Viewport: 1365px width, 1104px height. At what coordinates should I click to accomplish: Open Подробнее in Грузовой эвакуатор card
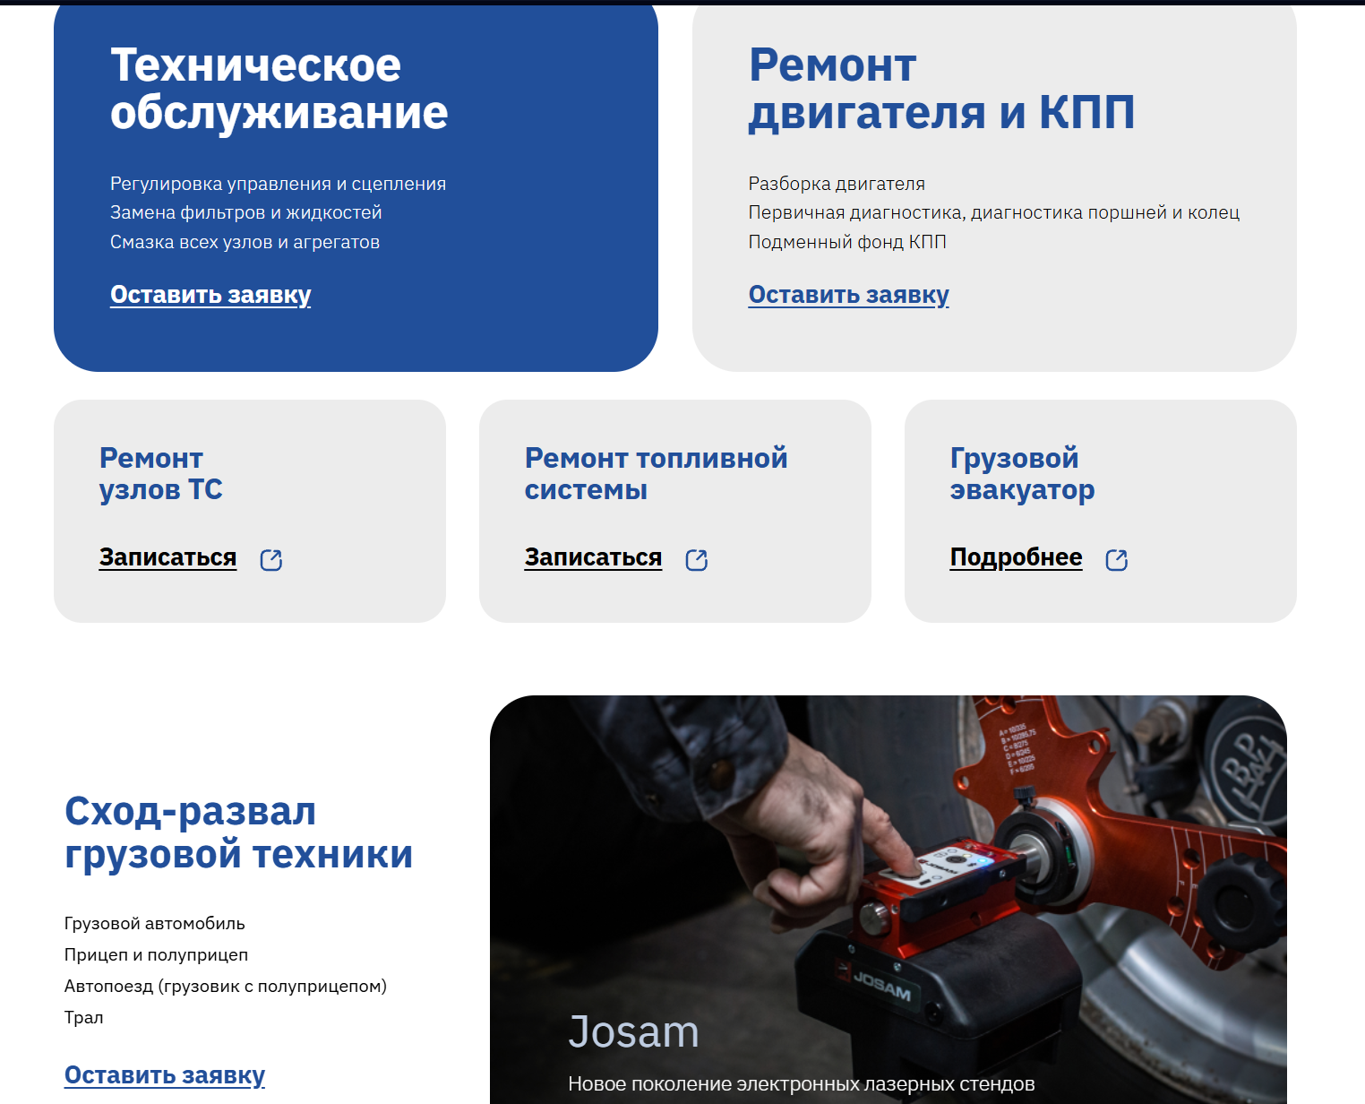[x=1016, y=557]
